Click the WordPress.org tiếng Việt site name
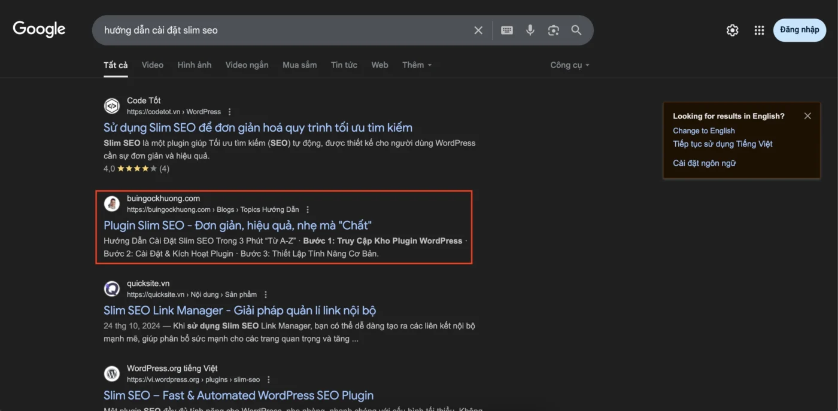The image size is (838, 411). pos(172,369)
